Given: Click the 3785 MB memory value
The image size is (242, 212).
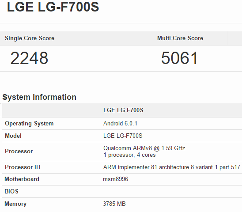Looking at the screenshot, I should pyautogui.click(x=114, y=204).
